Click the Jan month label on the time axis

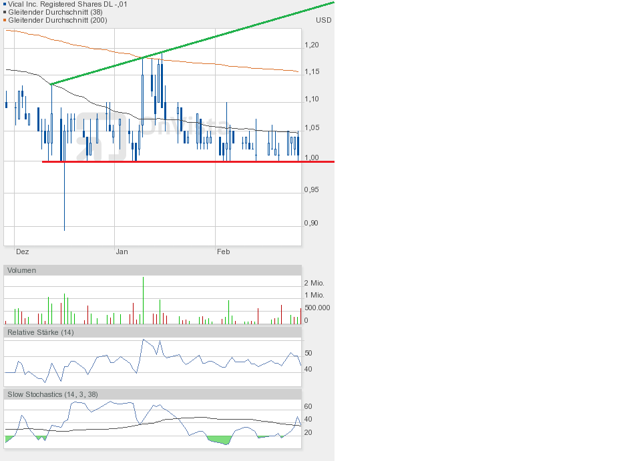[122, 252]
